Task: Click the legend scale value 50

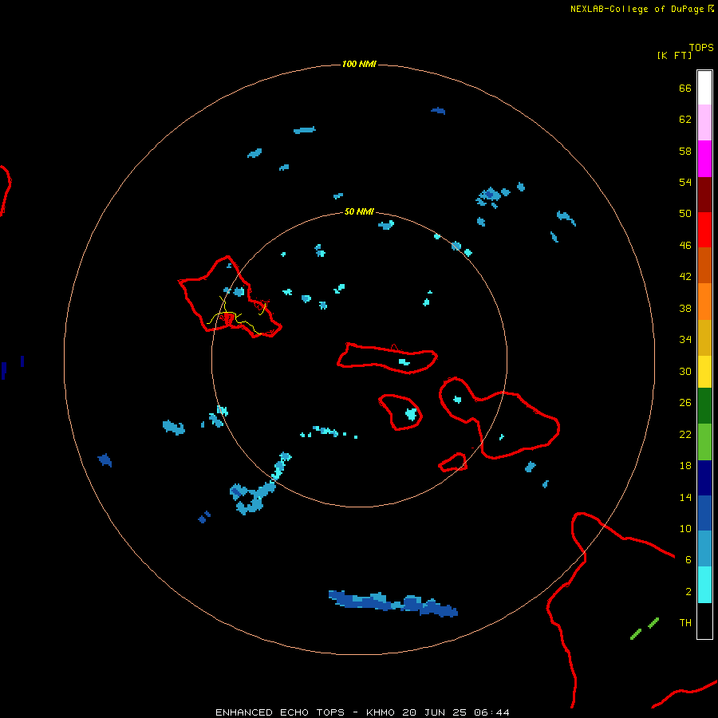Action: (x=685, y=214)
